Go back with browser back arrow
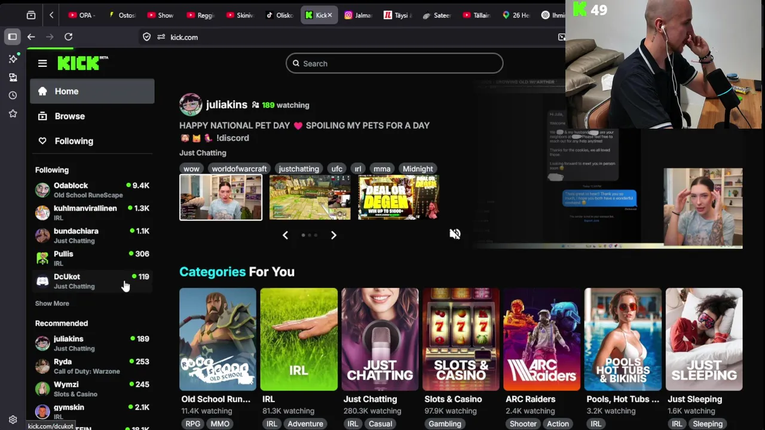 [31, 37]
